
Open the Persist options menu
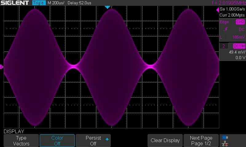(x=93, y=141)
